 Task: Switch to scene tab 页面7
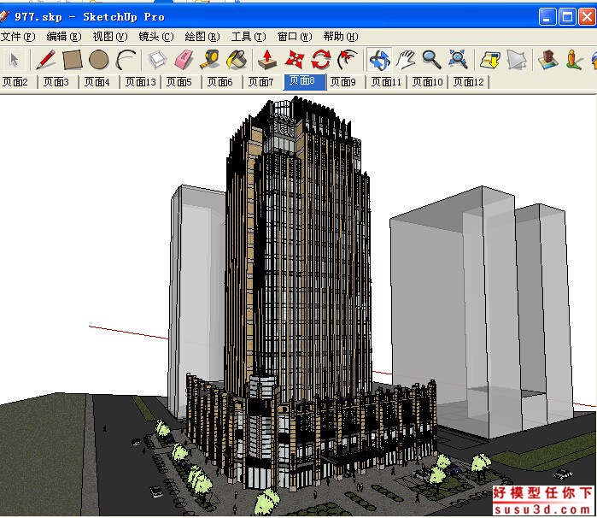click(263, 82)
